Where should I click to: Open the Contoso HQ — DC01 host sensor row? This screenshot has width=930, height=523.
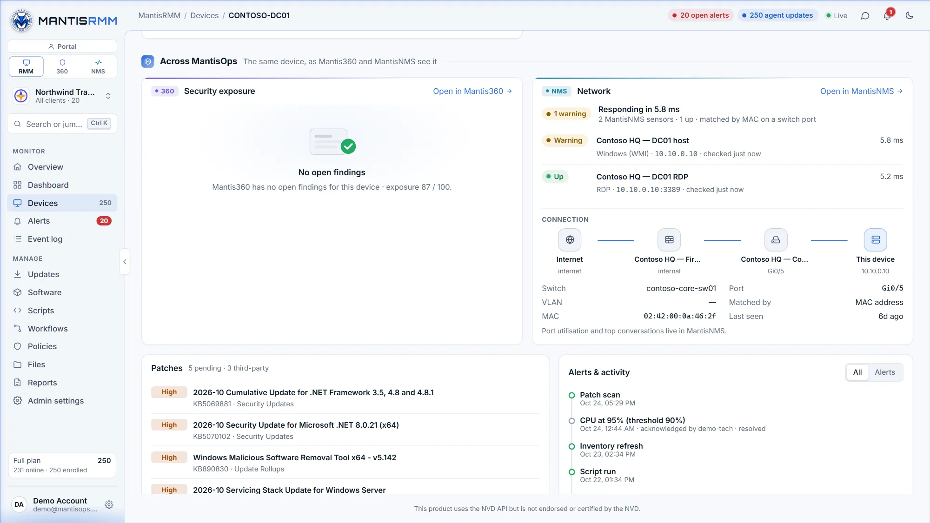(722, 146)
